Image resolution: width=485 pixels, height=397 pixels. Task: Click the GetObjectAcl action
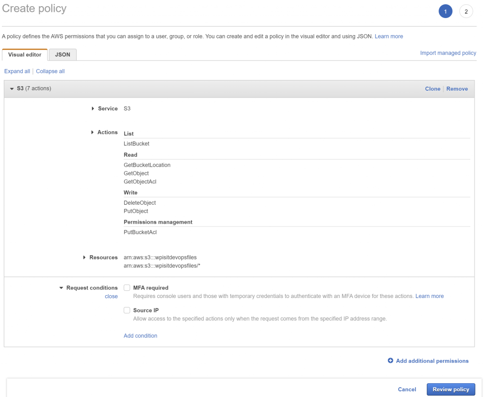coord(140,181)
